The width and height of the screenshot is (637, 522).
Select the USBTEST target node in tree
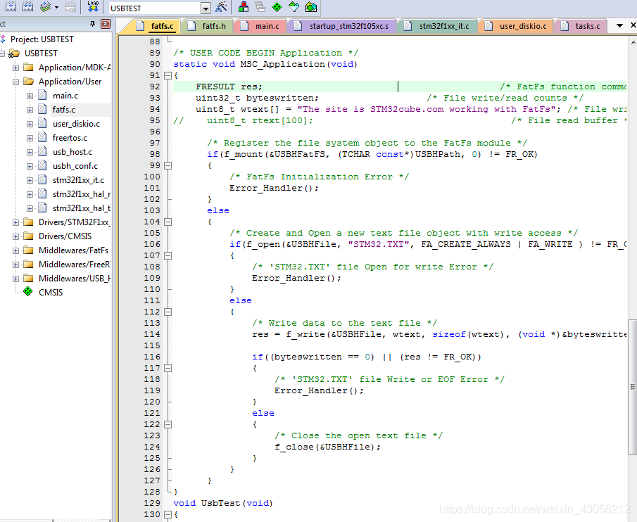pos(41,53)
